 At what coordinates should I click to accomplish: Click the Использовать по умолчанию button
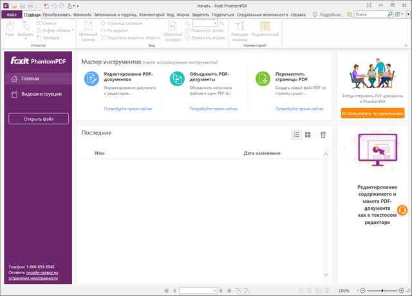coord(373,113)
